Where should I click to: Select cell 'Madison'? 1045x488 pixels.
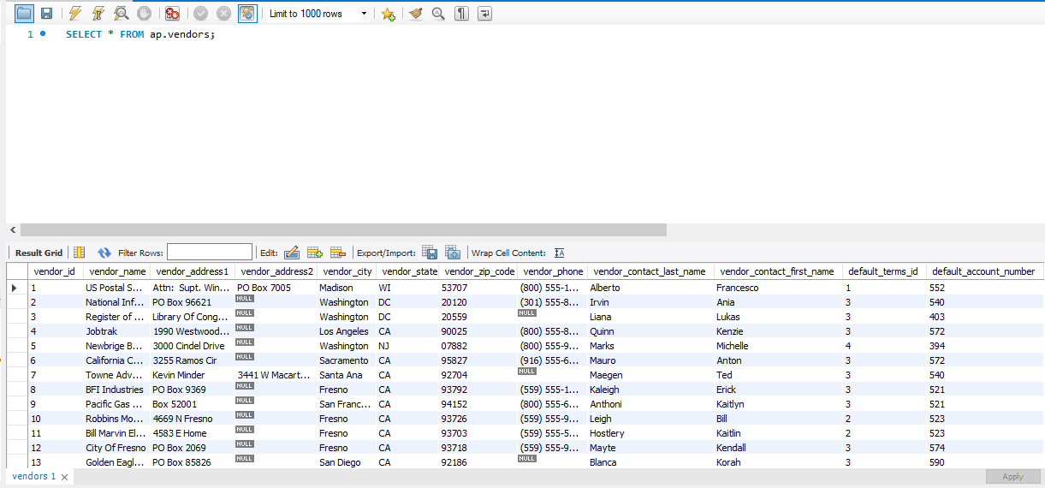click(347, 288)
